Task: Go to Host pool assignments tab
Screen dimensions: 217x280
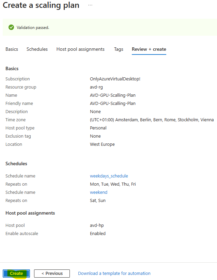Action: 80,49
